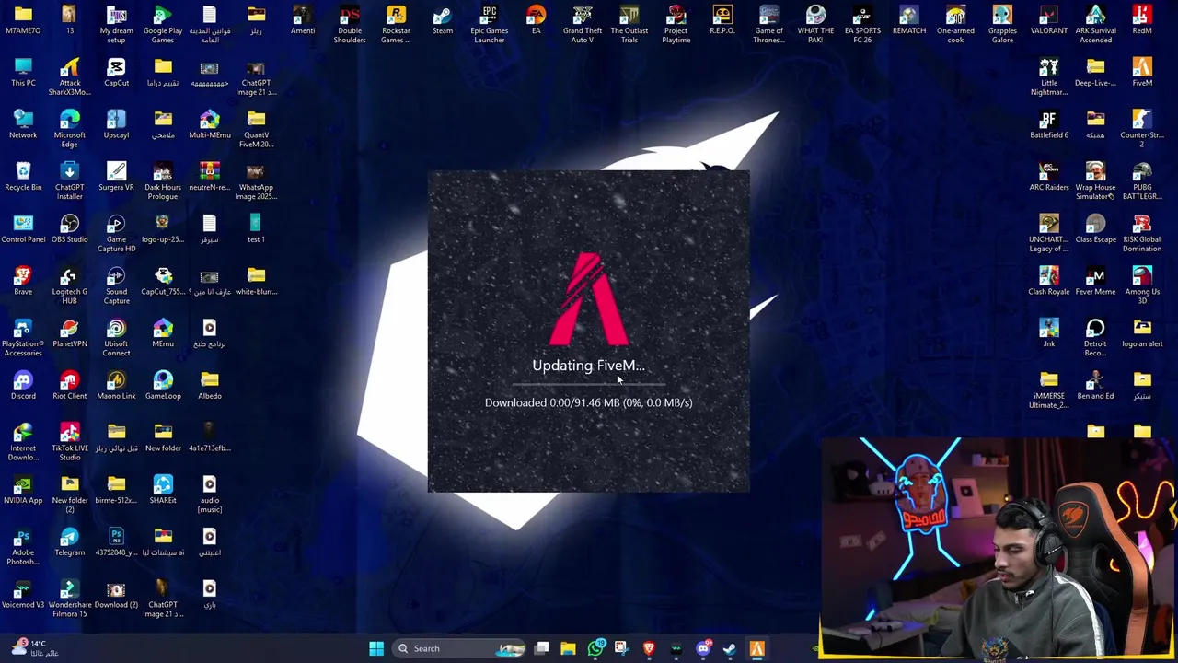Open the ARC Raiders shortcut
The image size is (1178, 663).
click(x=1048, y=177)
